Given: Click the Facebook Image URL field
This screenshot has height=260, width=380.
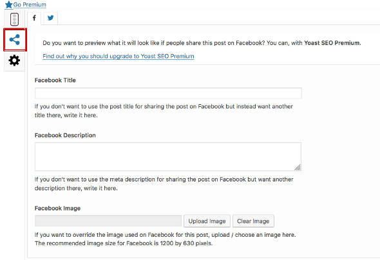Looking at the screenshot, I should click(108, 221).
